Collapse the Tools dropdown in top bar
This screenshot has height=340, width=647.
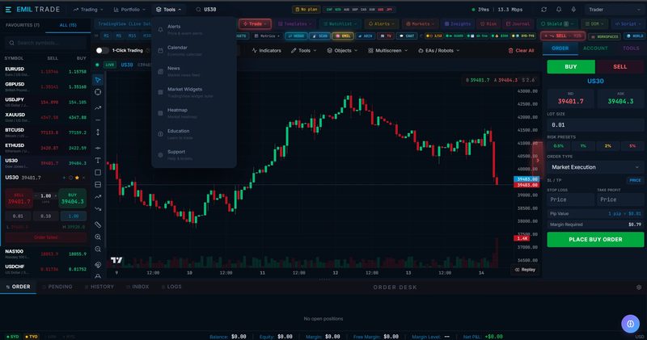coord(169,10)
